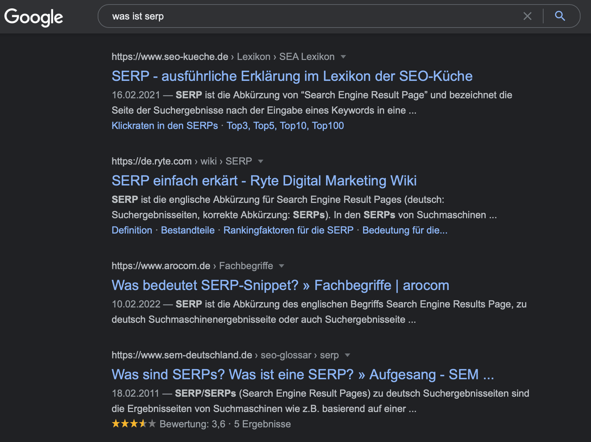Open 'SERP - ausführliche Erklärung im Lexikon der SEO-Küche'

coord(292,76)
